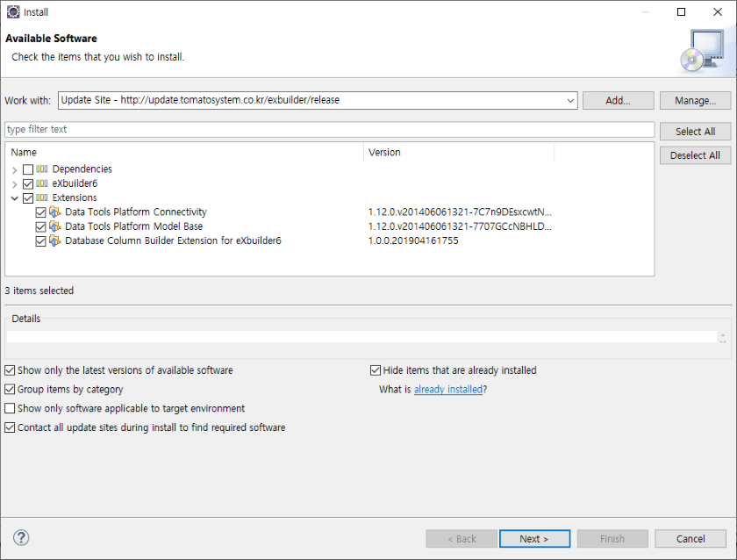Click the Extensions category icon
This screenshot has width=737, height=560.
42,198
